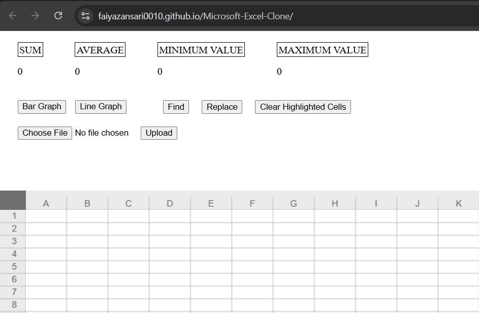
Task: Clear Highlighted Cells button
Action: (303, 107)
